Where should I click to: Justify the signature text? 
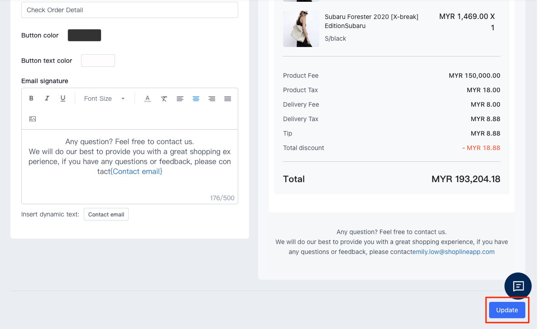click(228, 99)
